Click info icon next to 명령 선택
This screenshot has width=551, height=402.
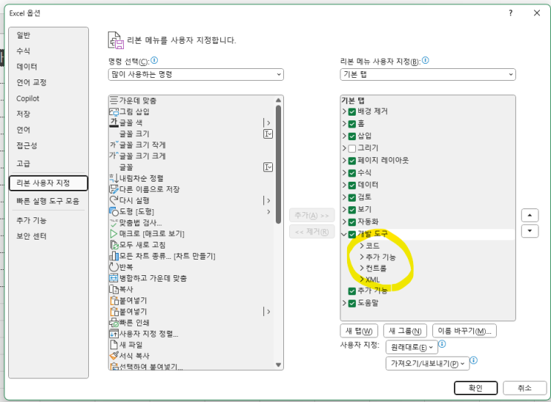point(154,60)
